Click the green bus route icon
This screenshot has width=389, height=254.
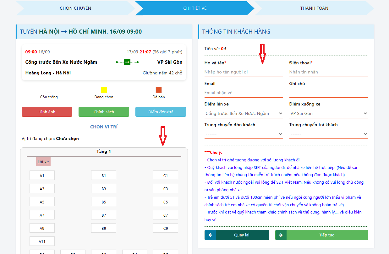[127, 62]
